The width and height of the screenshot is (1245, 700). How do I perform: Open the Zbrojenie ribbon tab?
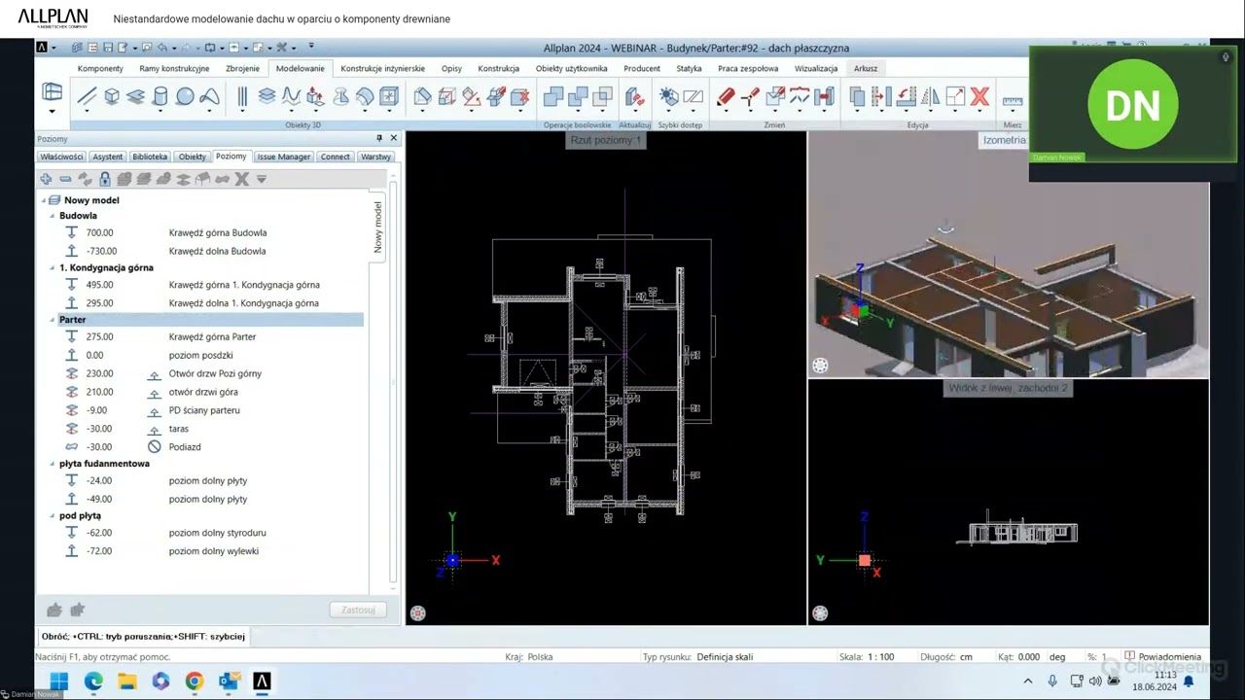(x=242, y=68)
